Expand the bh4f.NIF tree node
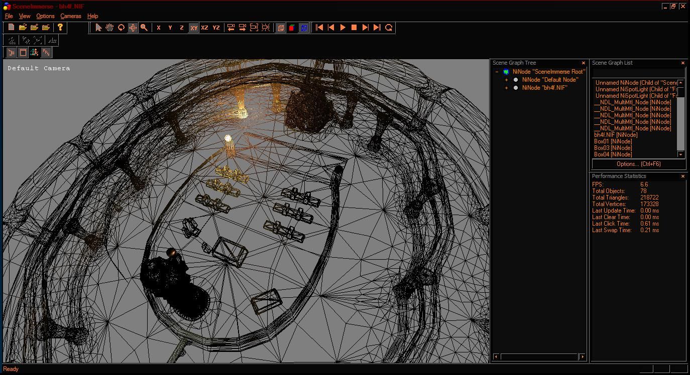 [506, 88]
